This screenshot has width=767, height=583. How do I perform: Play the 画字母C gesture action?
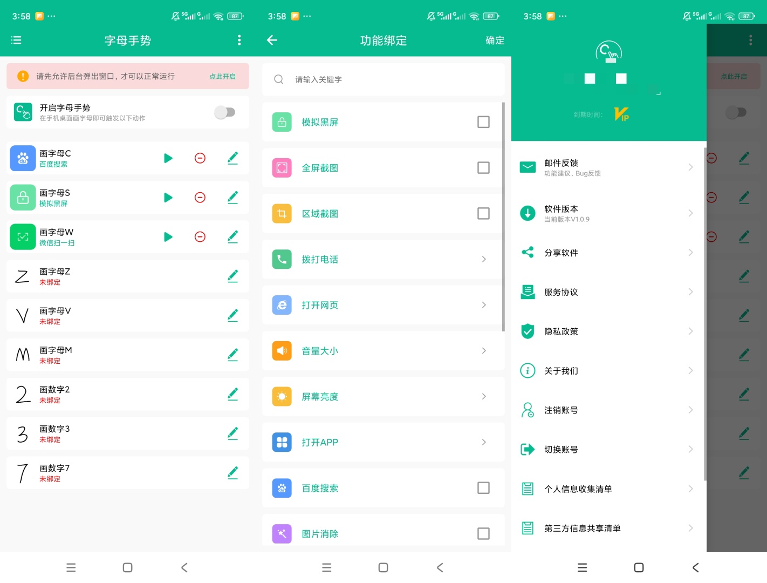point(168,158)
